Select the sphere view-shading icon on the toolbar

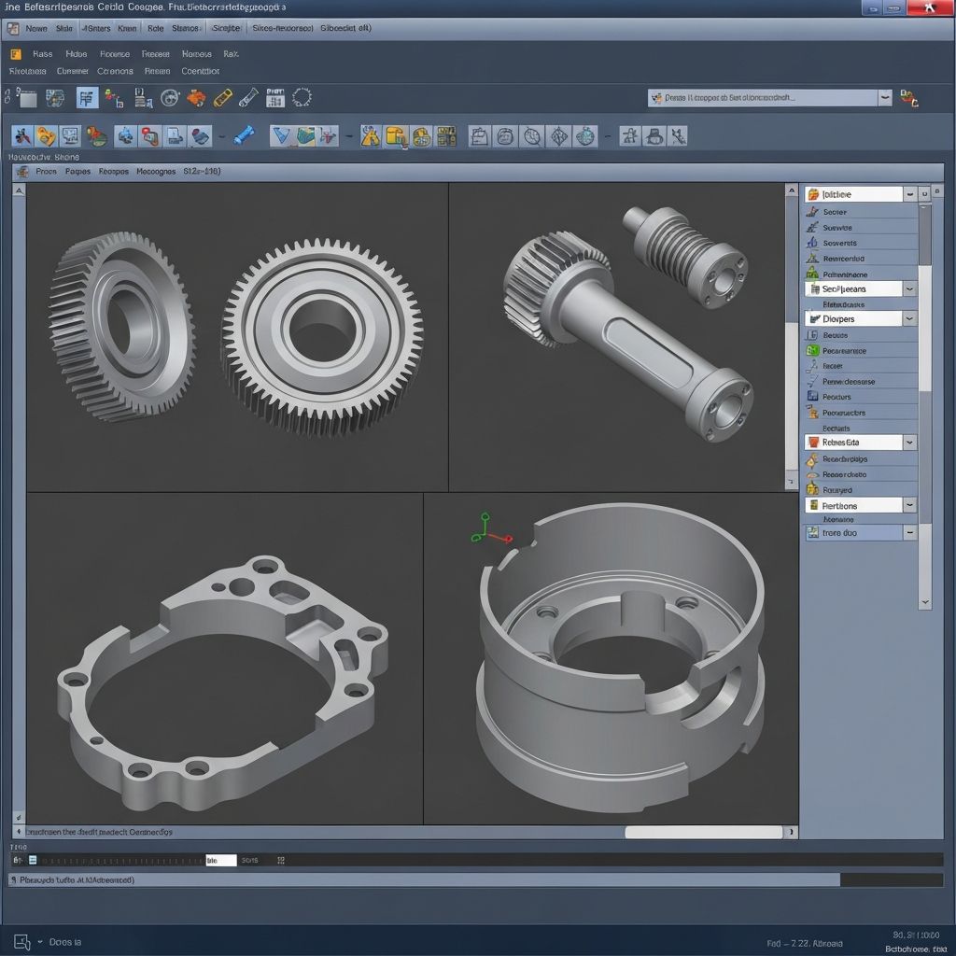coord(506,137)
